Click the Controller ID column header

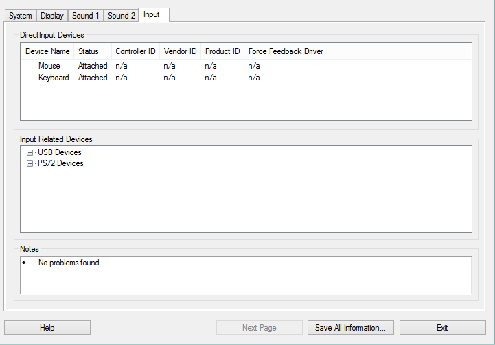(136, 51)
